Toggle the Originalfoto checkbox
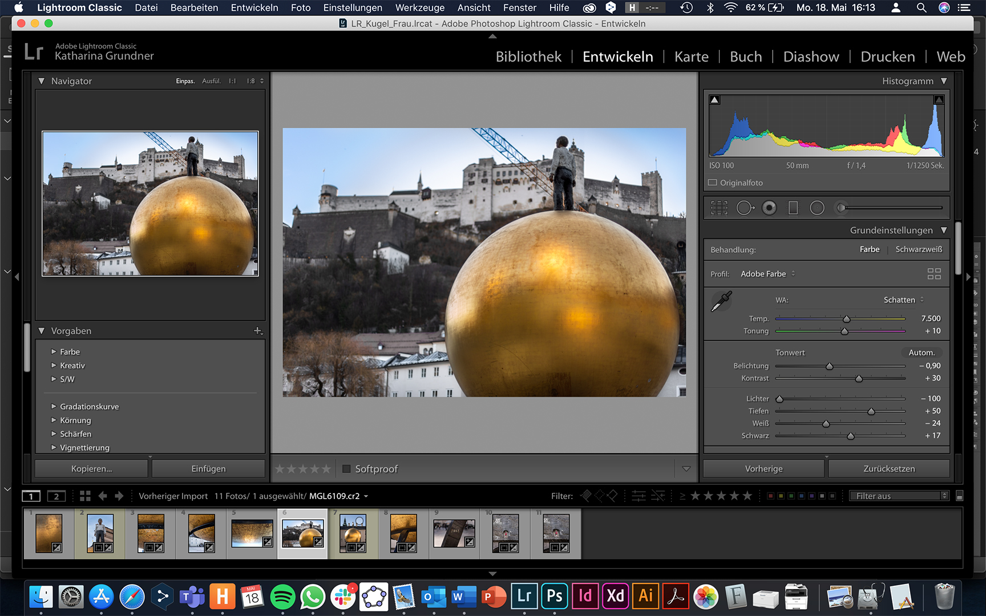986x616 pixels. (x=713, y=183)
